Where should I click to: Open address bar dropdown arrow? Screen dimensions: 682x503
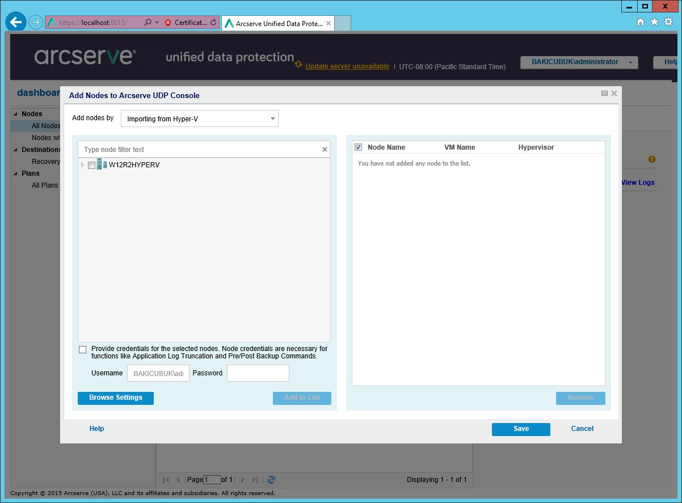click(x=157, y=23)
